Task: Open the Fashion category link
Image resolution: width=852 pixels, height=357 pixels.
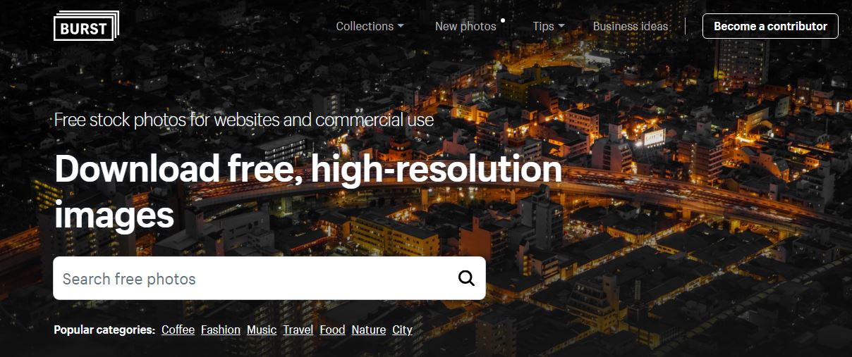Action: click(x=221, y=330)
